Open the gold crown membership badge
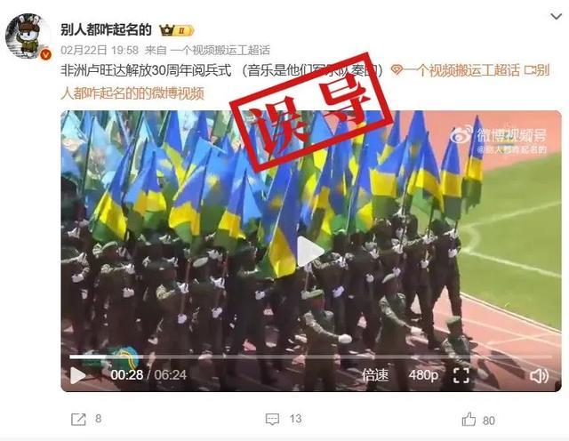Viewport: 569px width, 441px height. (177, 30)
